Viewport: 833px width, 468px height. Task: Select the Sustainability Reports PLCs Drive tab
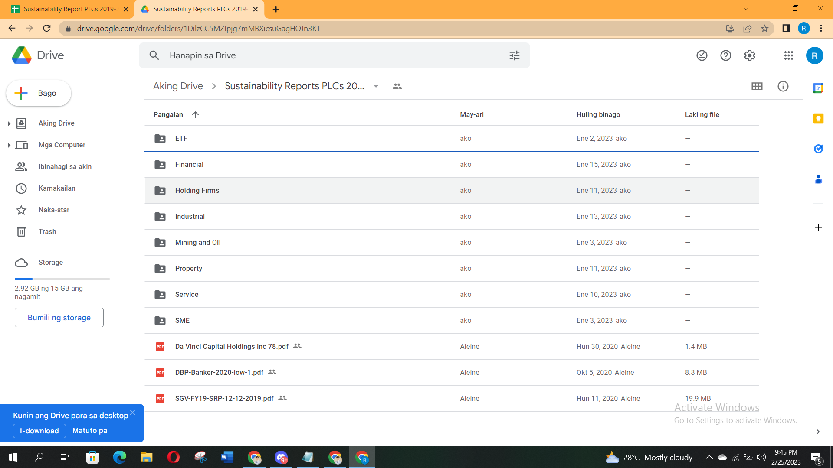click(x=199, y=9)
